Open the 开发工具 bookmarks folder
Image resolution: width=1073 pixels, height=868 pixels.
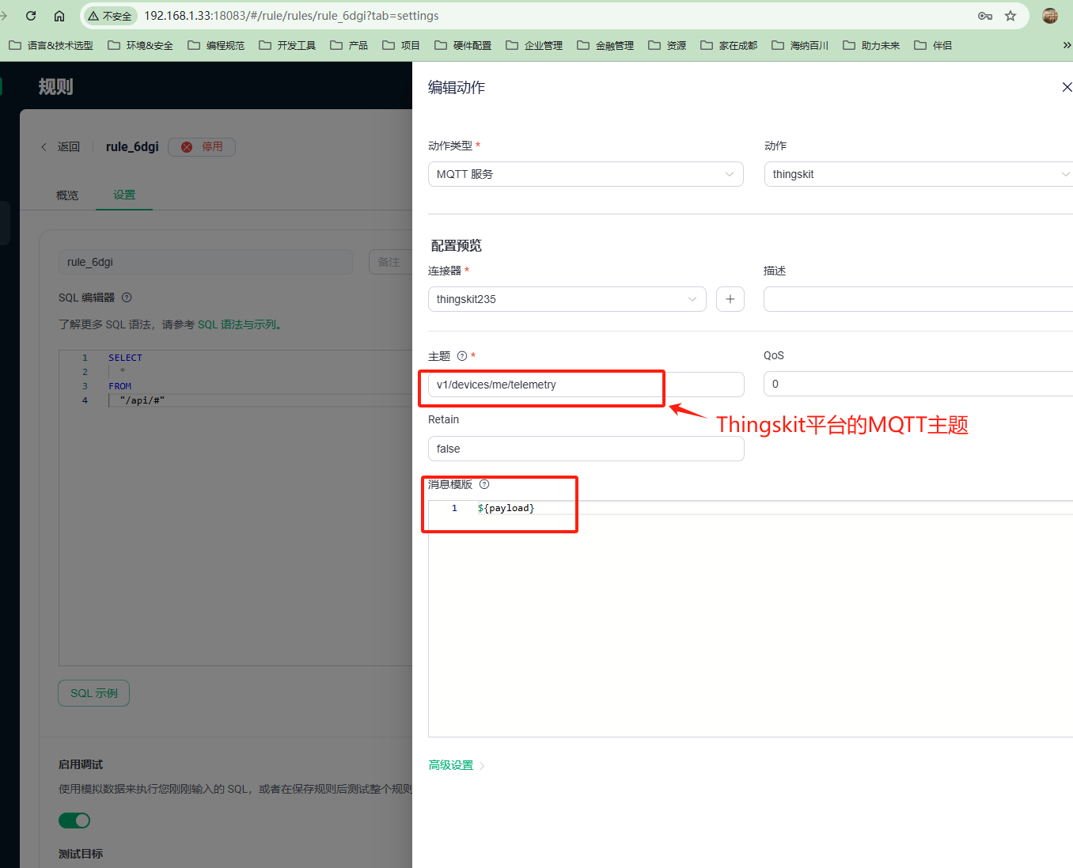(x=288, y=45)
